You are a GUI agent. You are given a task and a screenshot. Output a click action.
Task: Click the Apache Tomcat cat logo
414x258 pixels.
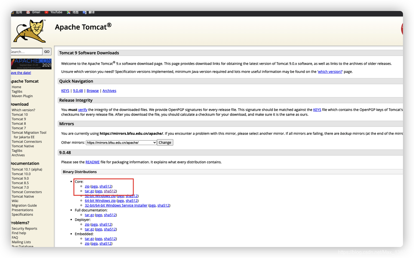(x=30, y=31)
